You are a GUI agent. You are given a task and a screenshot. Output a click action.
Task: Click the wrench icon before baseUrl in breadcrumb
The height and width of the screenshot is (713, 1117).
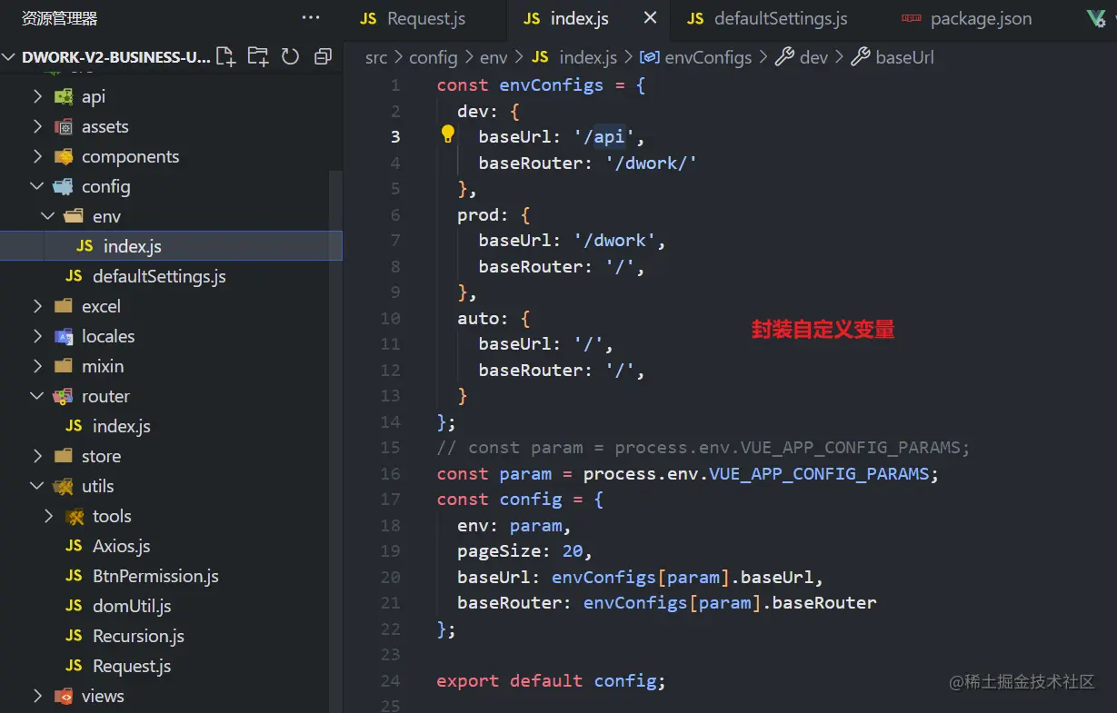[x=860, y=57]
